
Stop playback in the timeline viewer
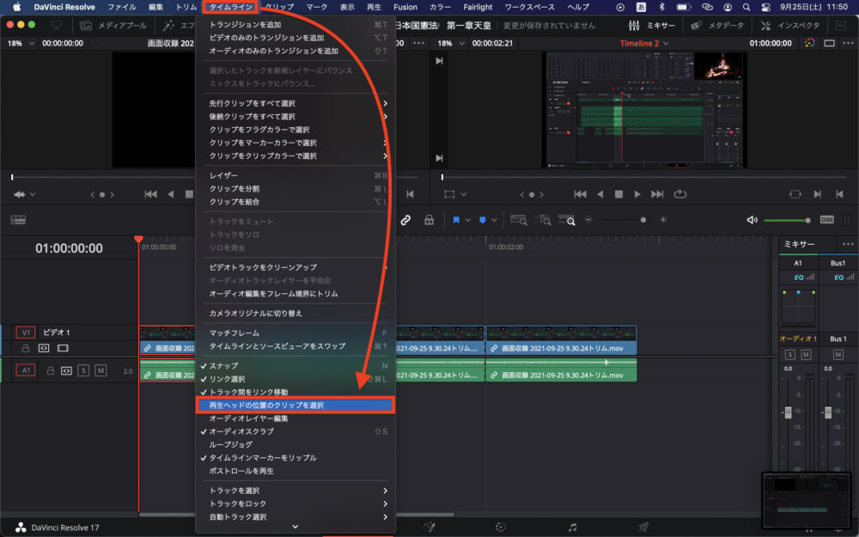point(618,194)
